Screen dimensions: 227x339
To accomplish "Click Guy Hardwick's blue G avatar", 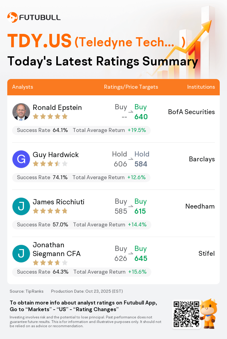I will [21, 159].
